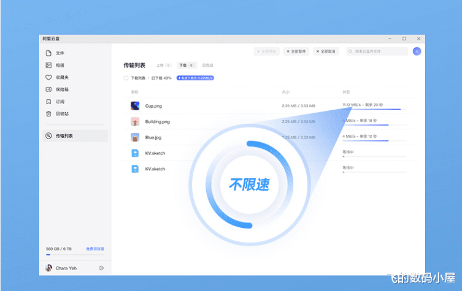Click the arrow icon next to Chara Yeh
This screenshot has height=291, width=462.
pos(101,268)
